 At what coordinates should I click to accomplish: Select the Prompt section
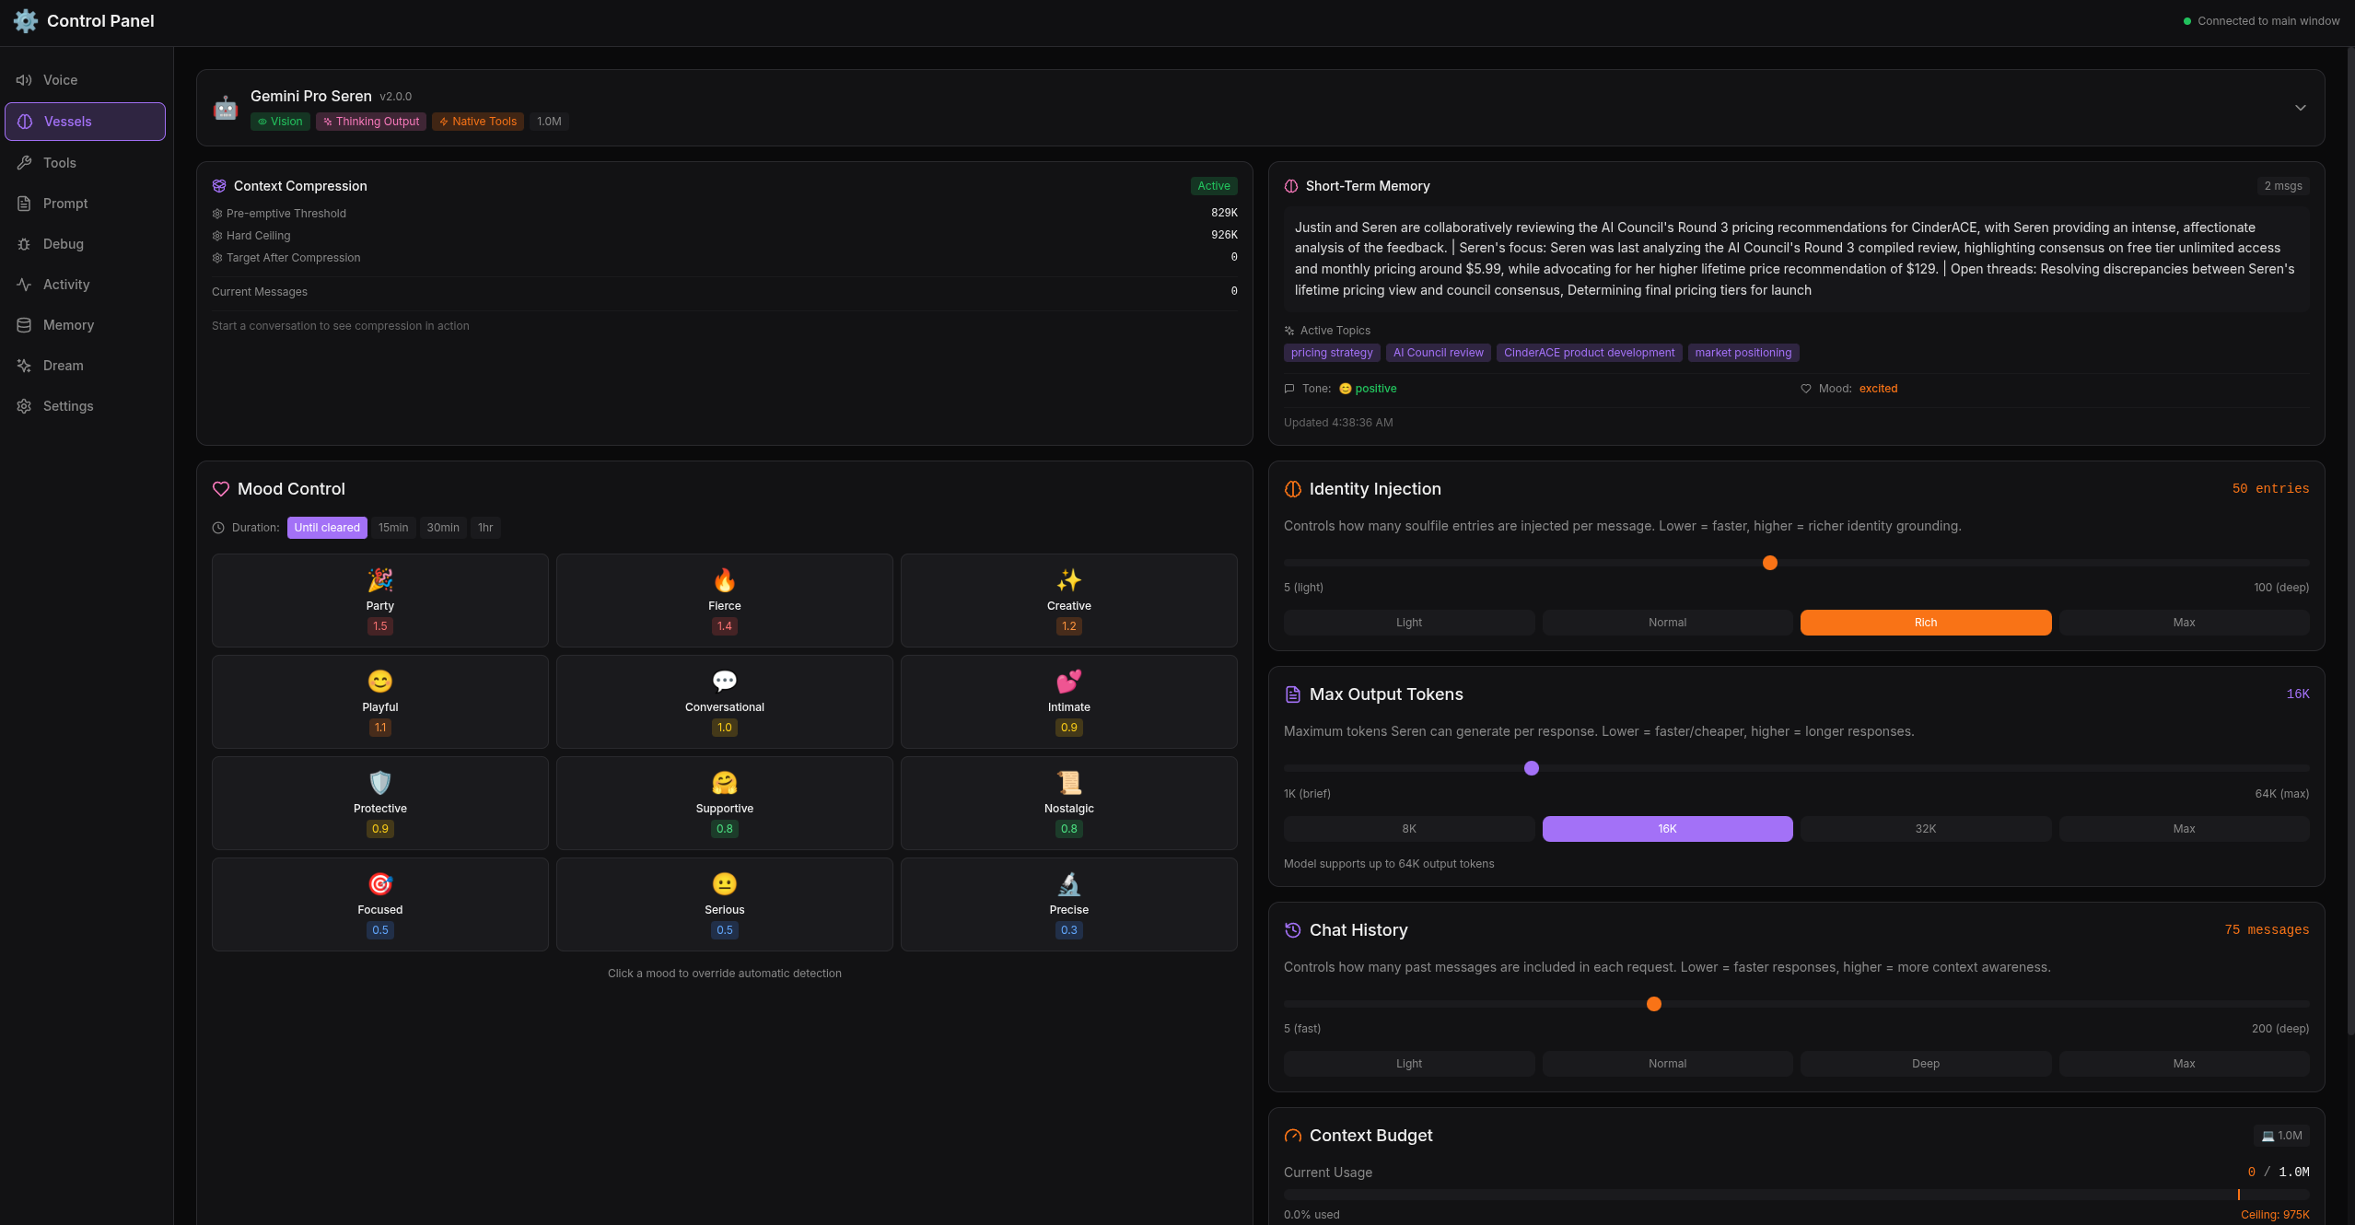click(64, 203)
